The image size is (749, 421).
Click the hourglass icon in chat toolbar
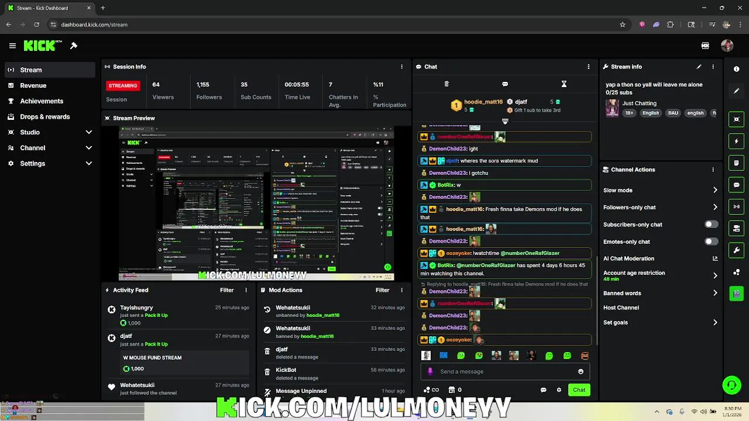coord(564,84)
